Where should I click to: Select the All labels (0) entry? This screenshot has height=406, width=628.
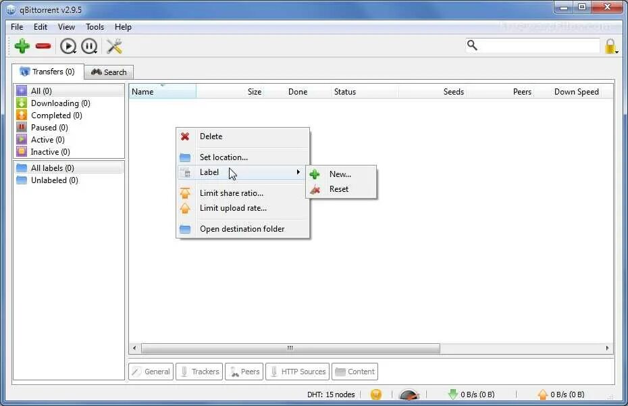click(69, 168)
